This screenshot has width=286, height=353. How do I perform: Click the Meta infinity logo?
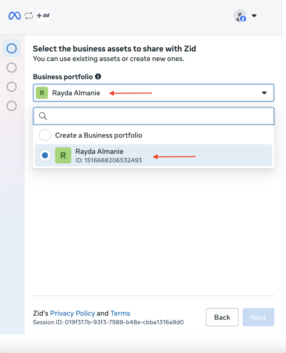coord(15,16)
